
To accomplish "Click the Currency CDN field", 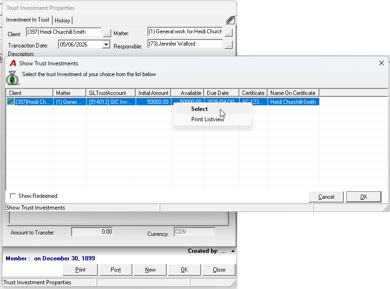I will click(x=195, y=232).
